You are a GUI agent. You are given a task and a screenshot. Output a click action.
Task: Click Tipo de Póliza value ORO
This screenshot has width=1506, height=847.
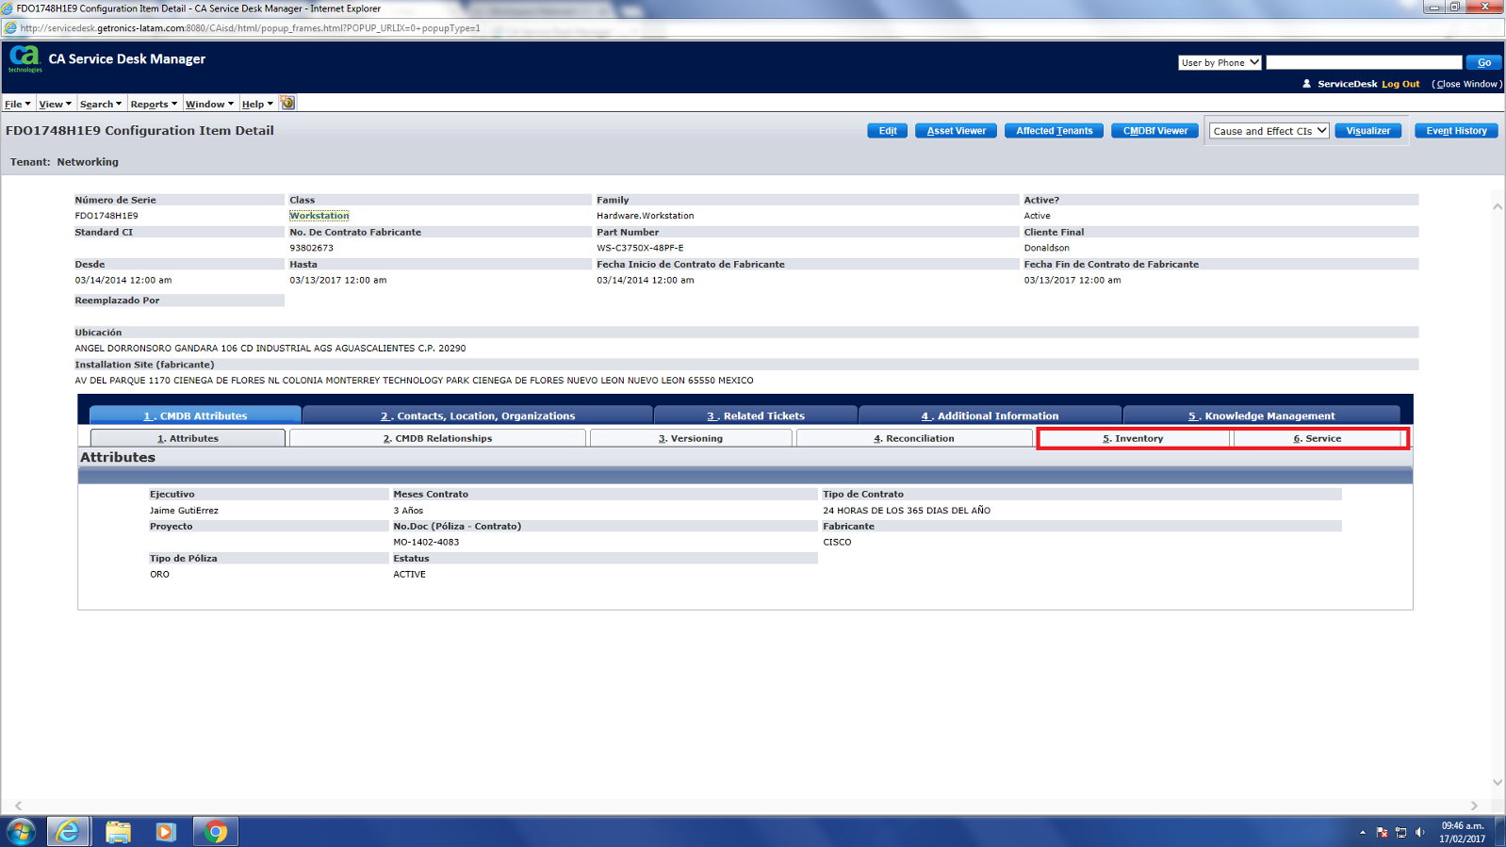pos(159,574)
